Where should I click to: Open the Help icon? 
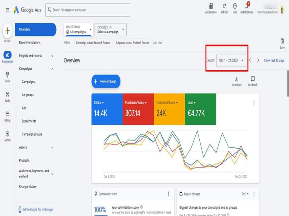(235, 6)
